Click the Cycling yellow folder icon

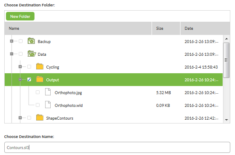(40, 66)
